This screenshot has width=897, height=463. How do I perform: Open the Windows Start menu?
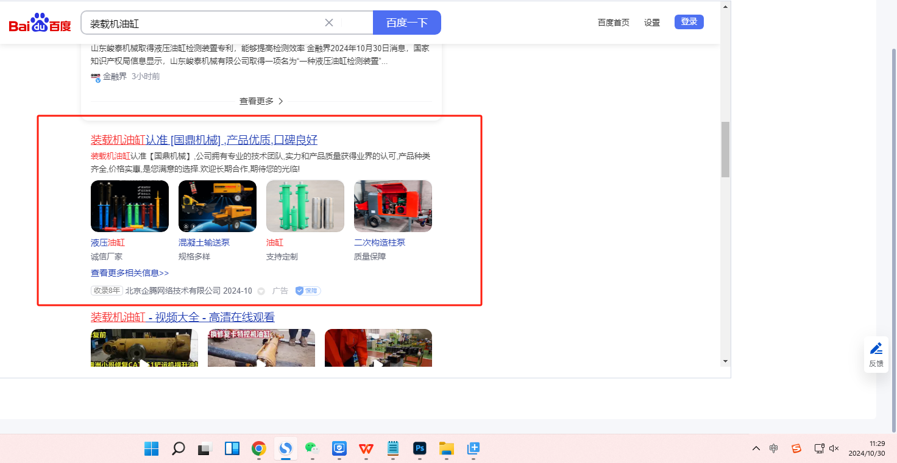click(x=152, y=449)
